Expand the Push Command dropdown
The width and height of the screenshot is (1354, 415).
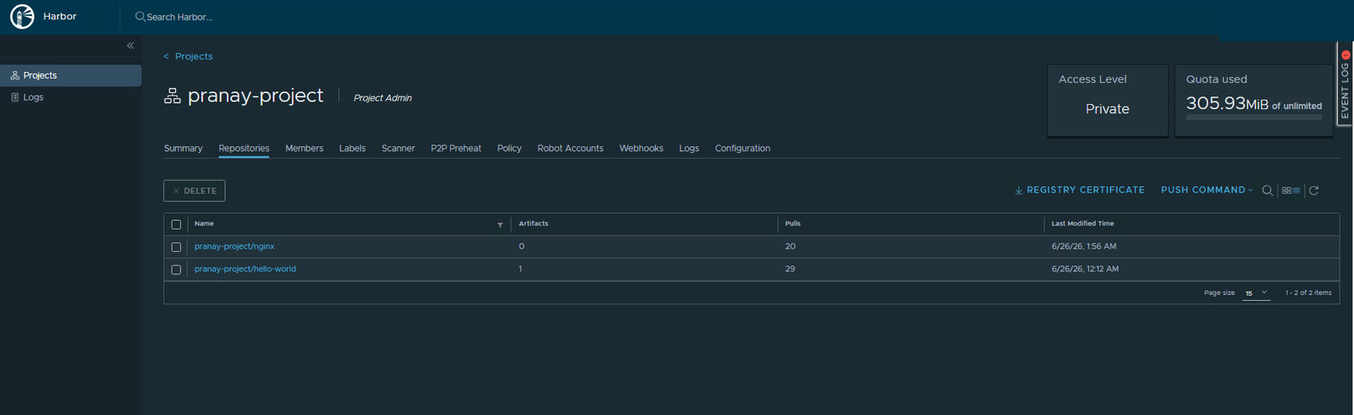[x=1207, y=190]
